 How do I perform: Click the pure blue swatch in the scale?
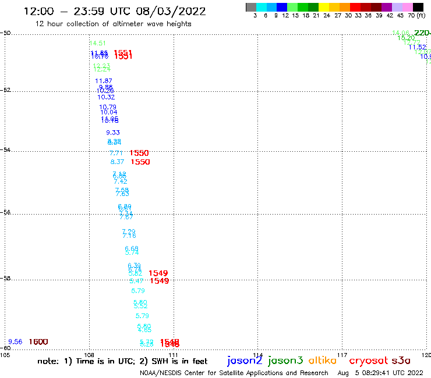coord(282,7)
